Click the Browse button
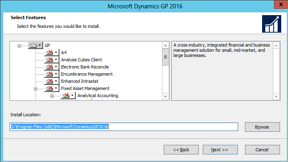The height and width of the screenshot is (162, 288). (262, 127)
